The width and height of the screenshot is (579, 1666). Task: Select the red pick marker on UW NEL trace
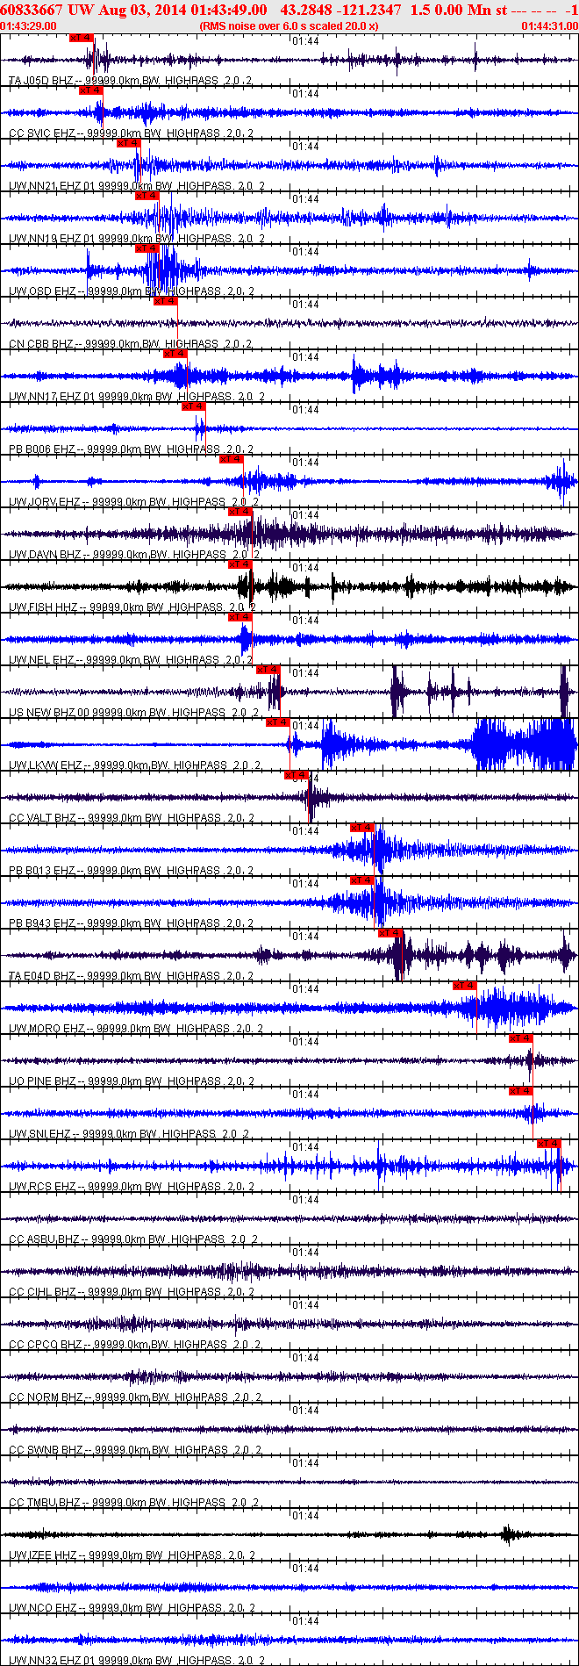[240, 617]
